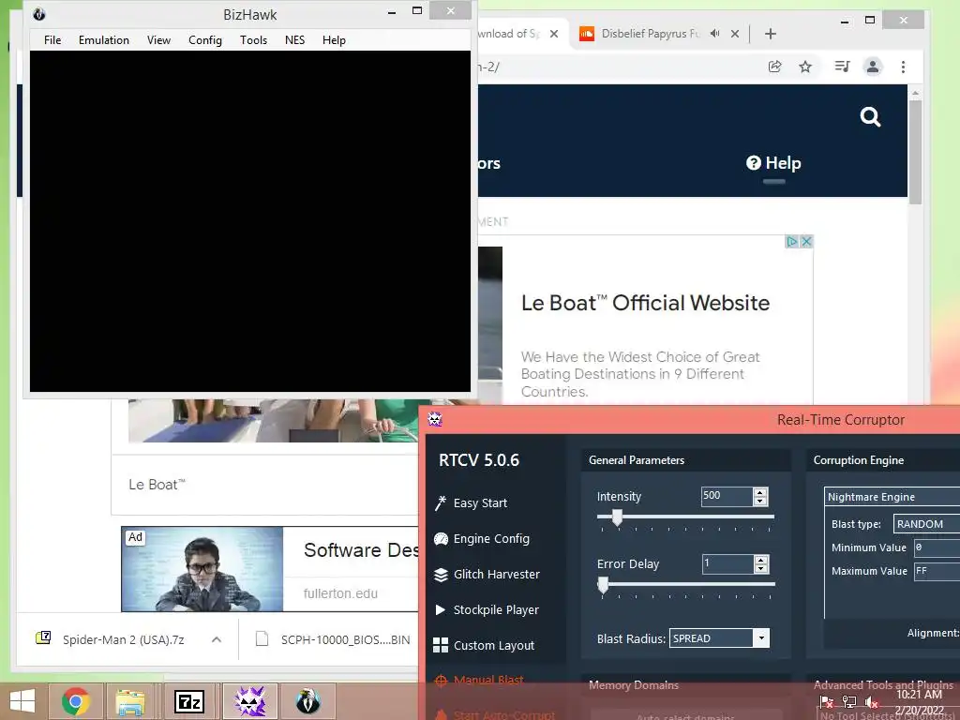Open the Chrome profile icon
The image size is (960, 720).
pyautogui.click(x=873, y=67)
